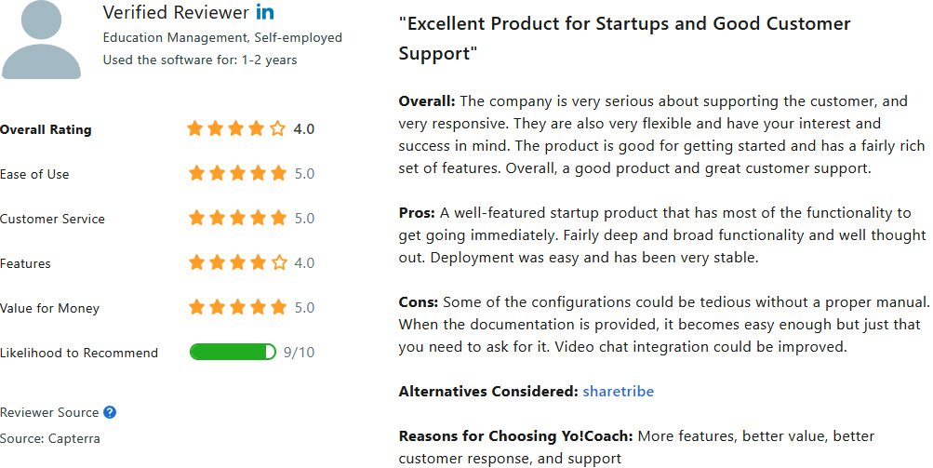This screenshot has height=468, width=933.
Task: Click the LinkedIn icon beside Verified Reviewer
Action: 265,12
